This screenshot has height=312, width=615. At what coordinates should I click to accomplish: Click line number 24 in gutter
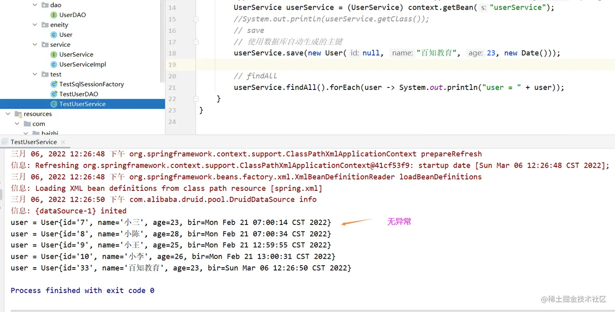(172, 122)
